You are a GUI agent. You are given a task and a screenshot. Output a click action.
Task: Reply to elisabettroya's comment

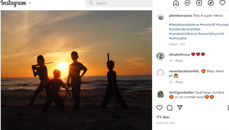(x=179, y=61)
